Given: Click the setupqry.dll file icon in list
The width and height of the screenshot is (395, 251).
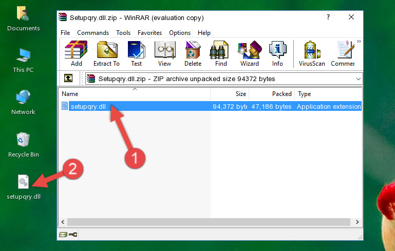Looking at the screenshot, I should 65,106.
